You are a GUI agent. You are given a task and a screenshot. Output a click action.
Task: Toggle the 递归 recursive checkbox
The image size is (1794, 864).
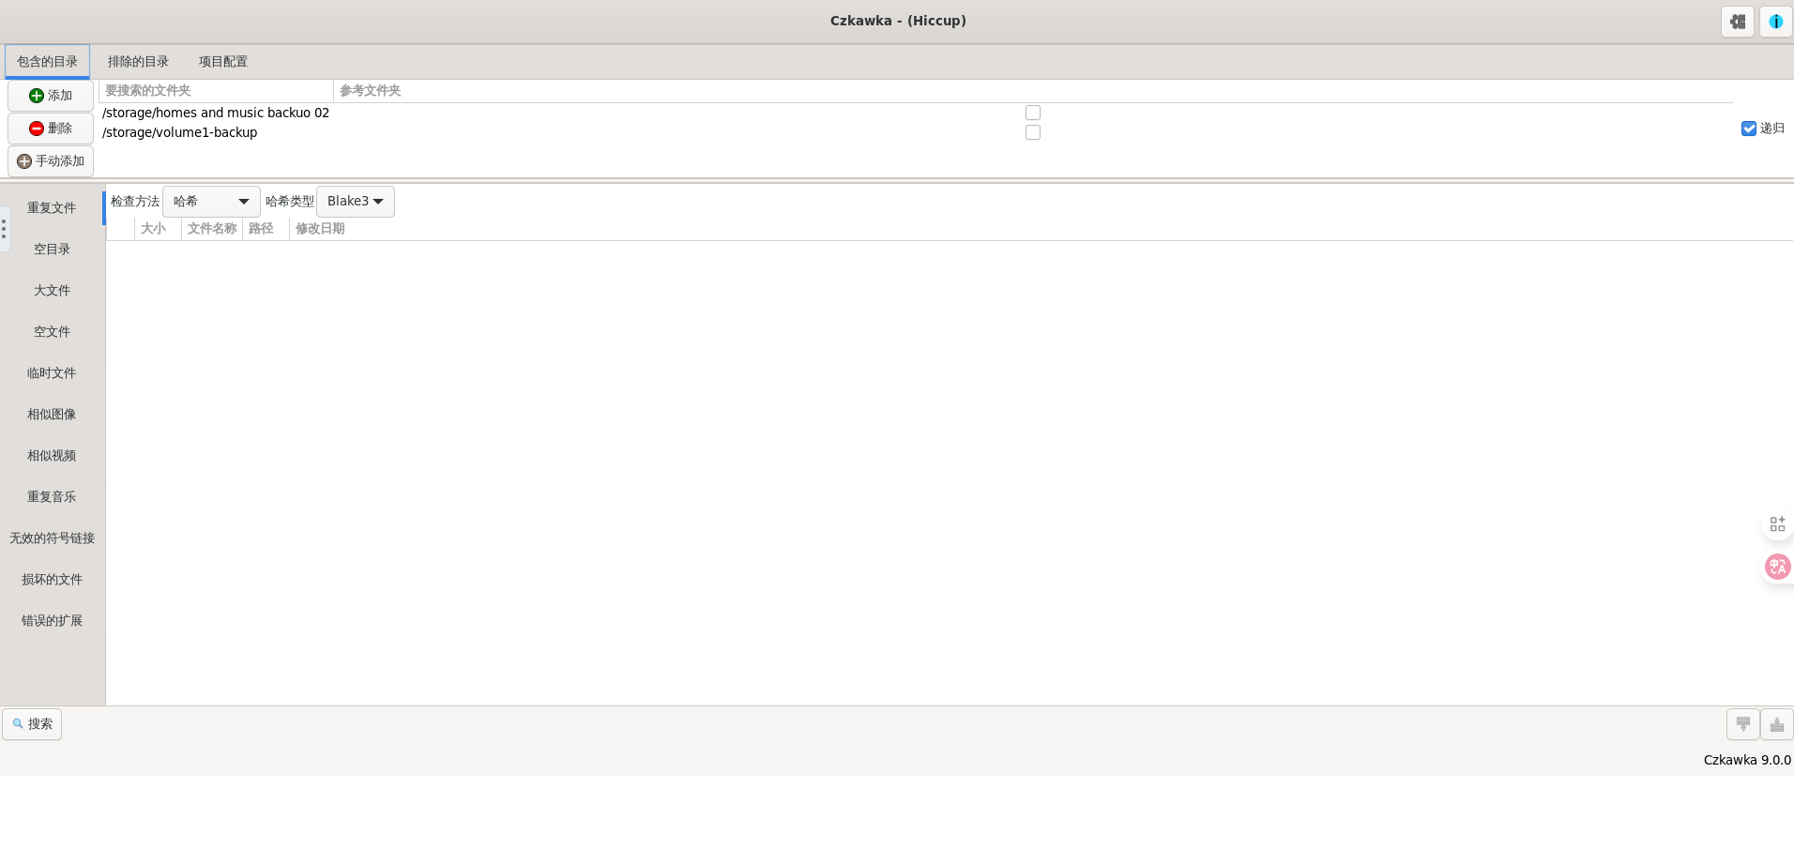click(1749, 129)
